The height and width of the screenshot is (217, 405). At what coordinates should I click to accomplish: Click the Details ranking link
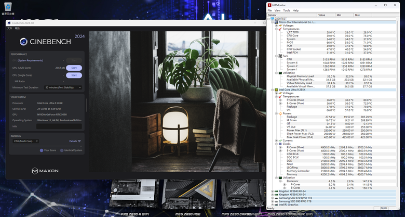(73, 141)
